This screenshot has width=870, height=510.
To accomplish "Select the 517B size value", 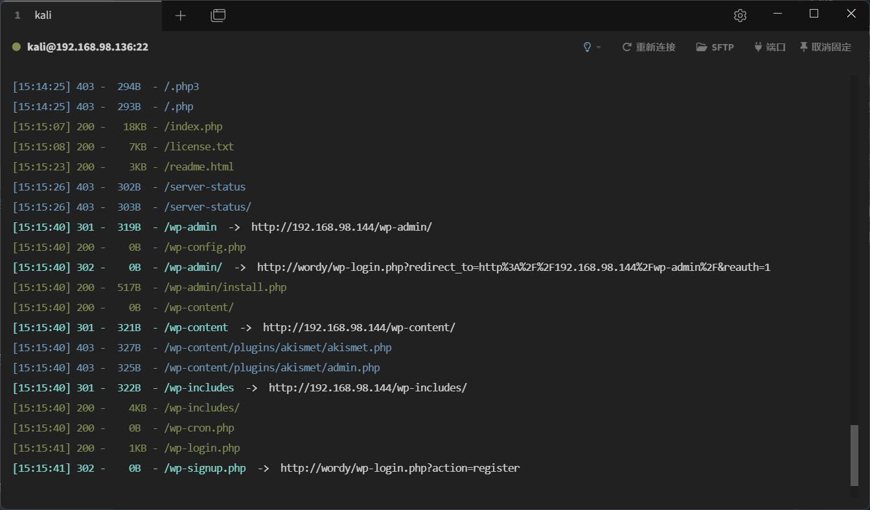I will click(x=129, y=287).
